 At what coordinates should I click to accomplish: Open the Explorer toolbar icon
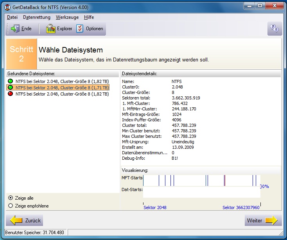(x=50, y=29)
